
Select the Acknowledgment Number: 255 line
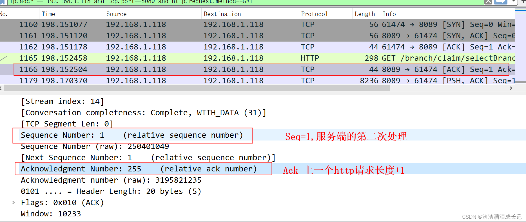[x=139, y=169]
